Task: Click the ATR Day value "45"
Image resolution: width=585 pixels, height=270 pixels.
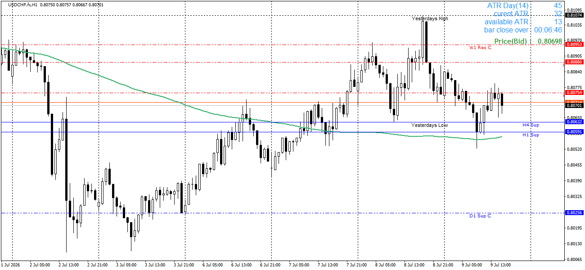Action: point(558,5)
